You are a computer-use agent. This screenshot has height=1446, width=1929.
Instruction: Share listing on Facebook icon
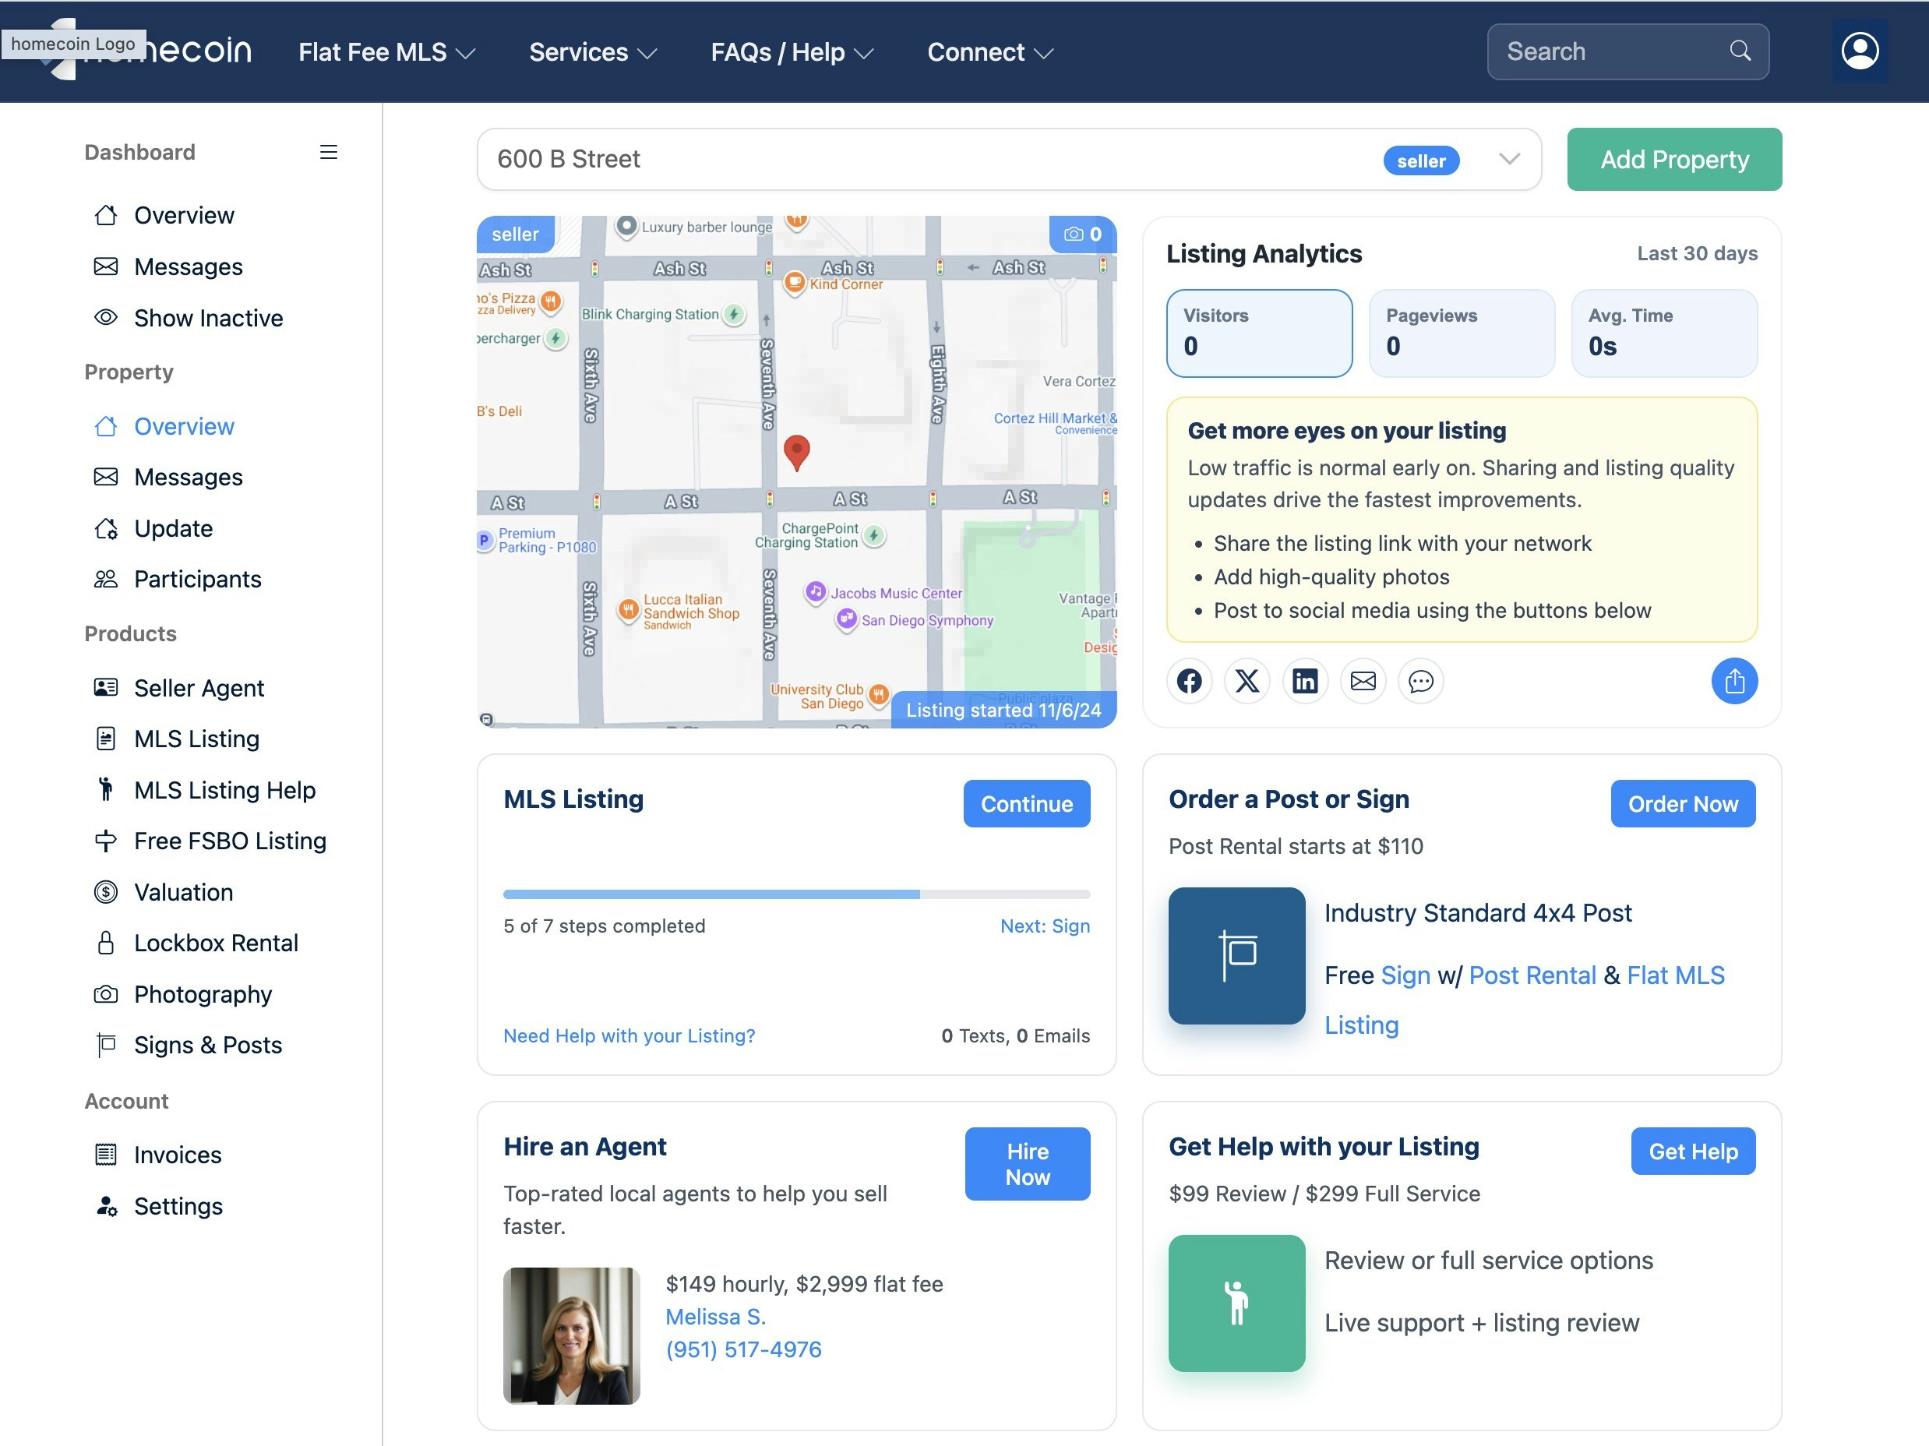coord(1190,681)
